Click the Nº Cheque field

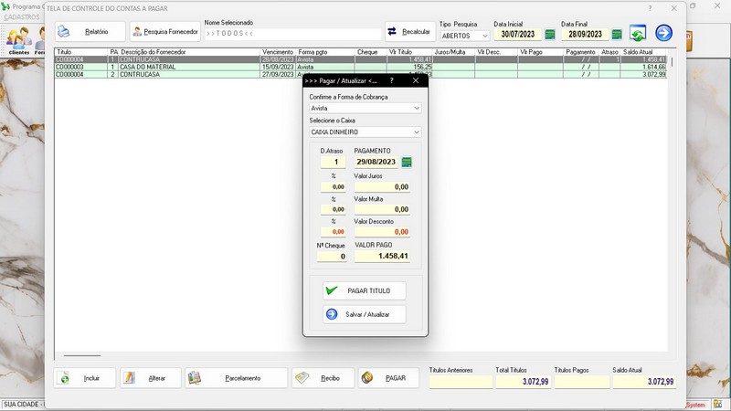pyautogui.click(x=332, y=257)
